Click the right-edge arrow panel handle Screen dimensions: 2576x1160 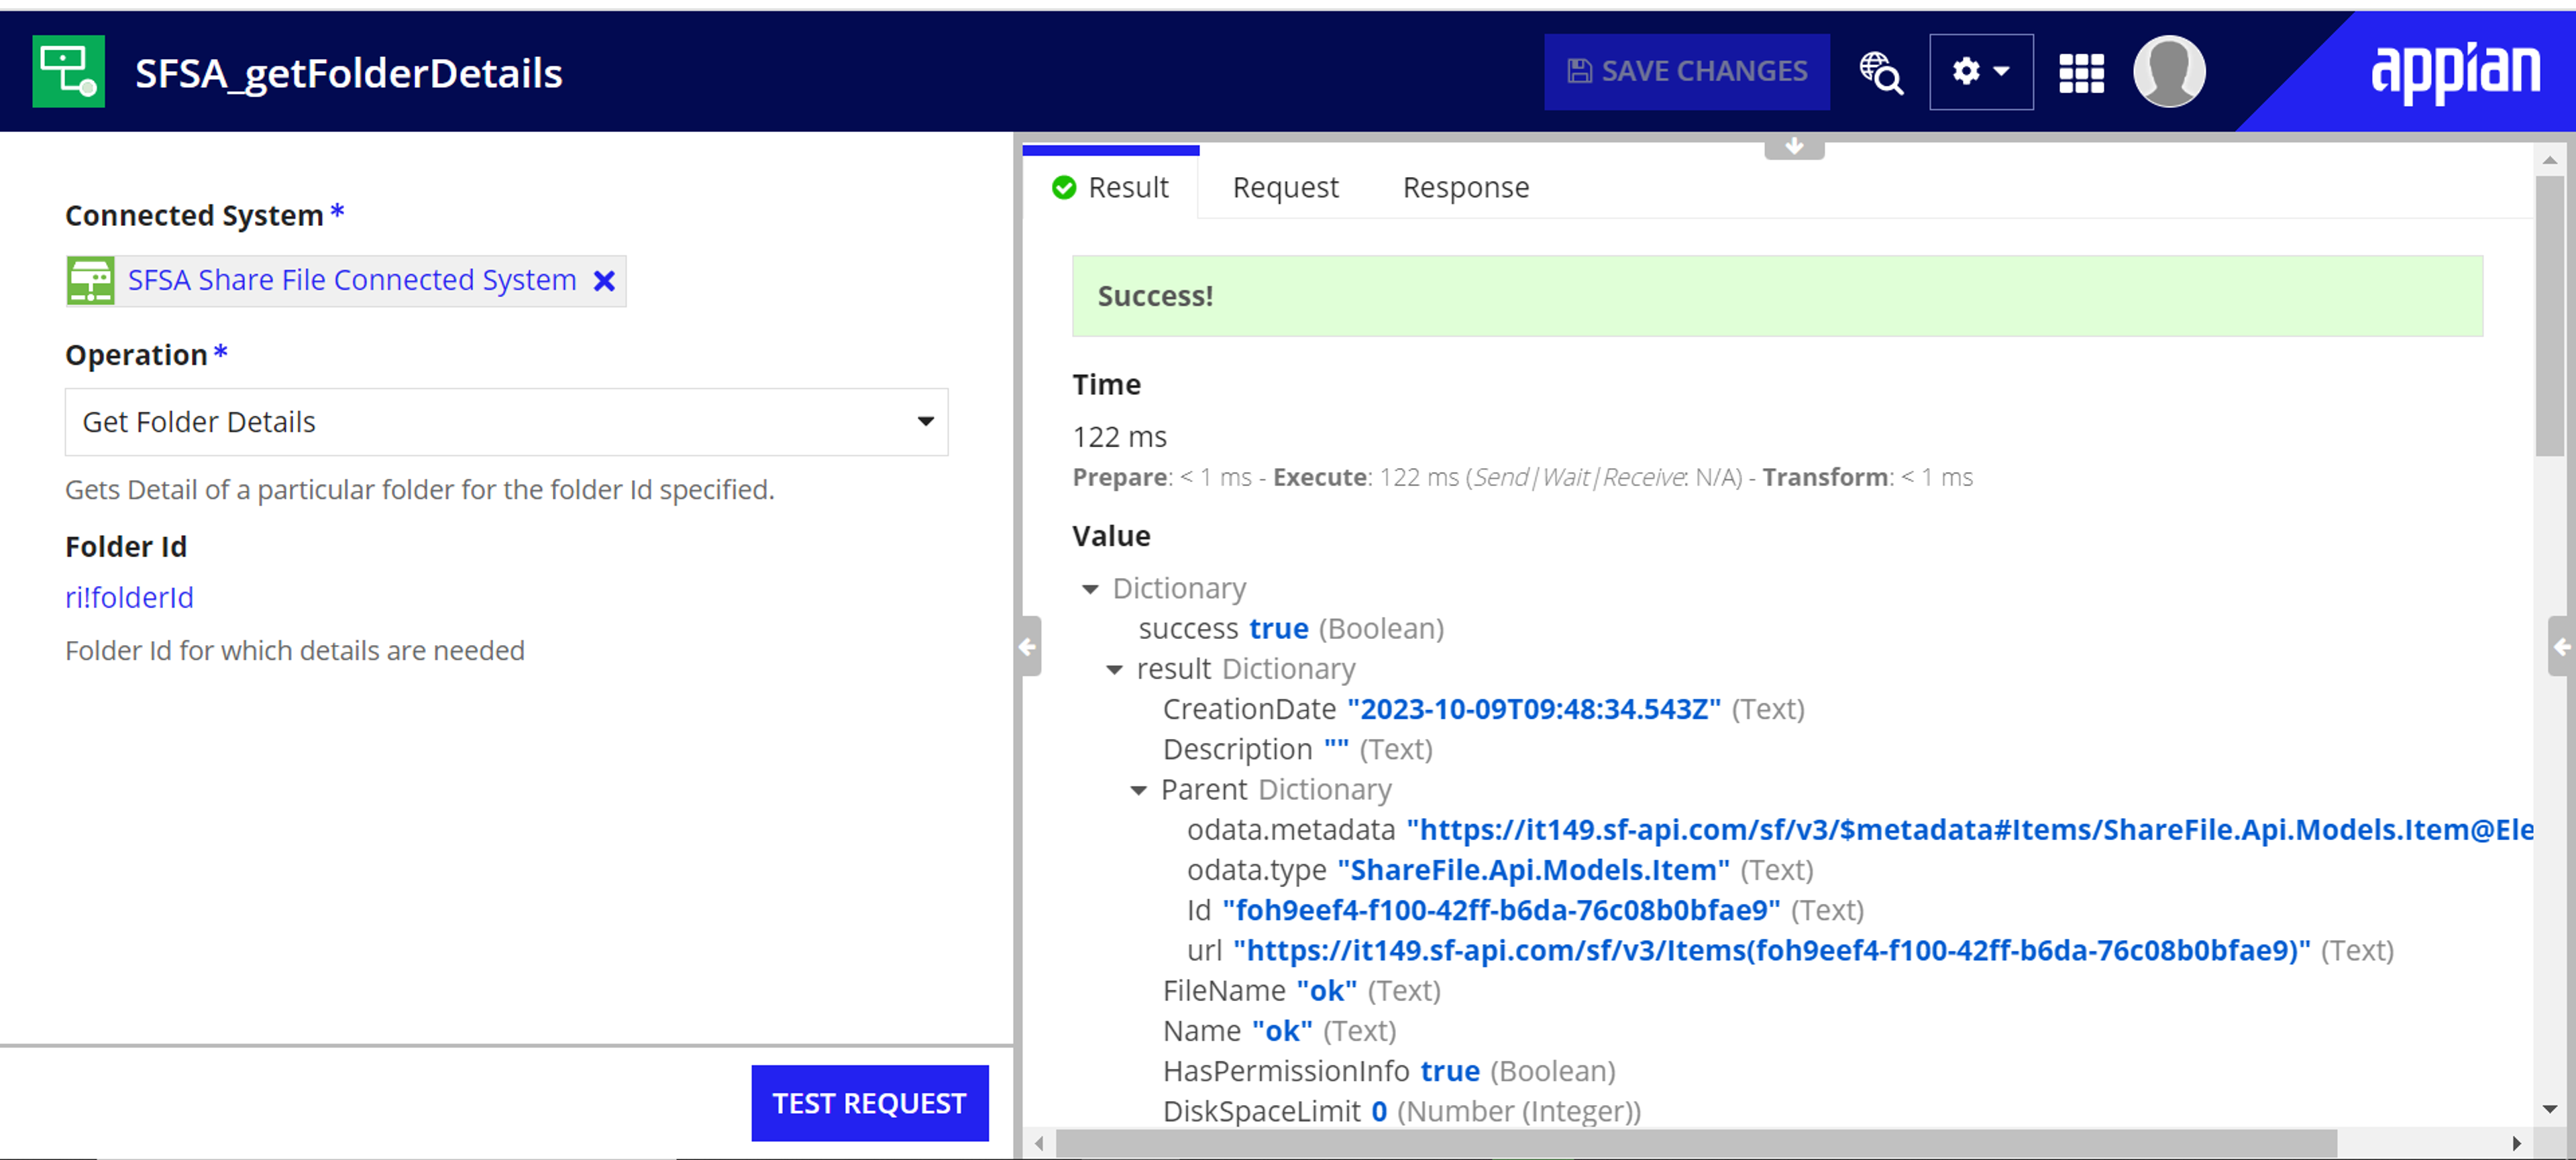[2561, 646]
